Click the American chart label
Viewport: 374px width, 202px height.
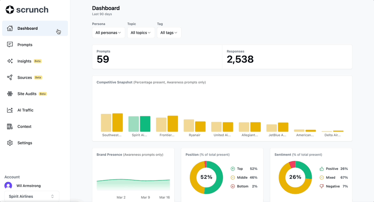[x=305, y=135]
